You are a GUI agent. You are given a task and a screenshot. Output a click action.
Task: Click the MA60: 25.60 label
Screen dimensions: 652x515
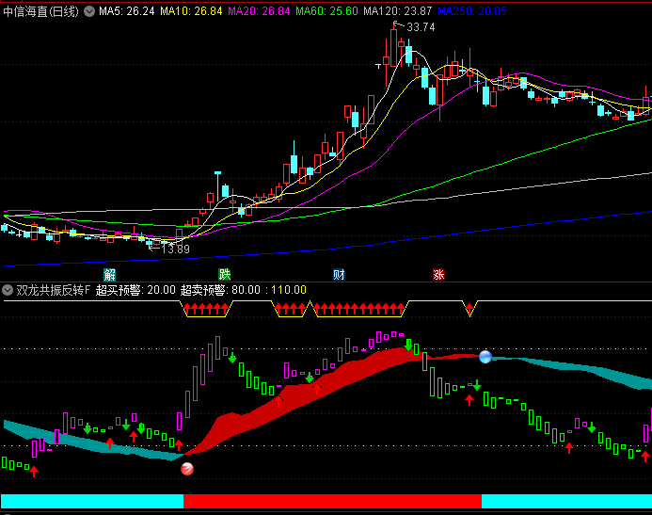click(x=326, y=11)
